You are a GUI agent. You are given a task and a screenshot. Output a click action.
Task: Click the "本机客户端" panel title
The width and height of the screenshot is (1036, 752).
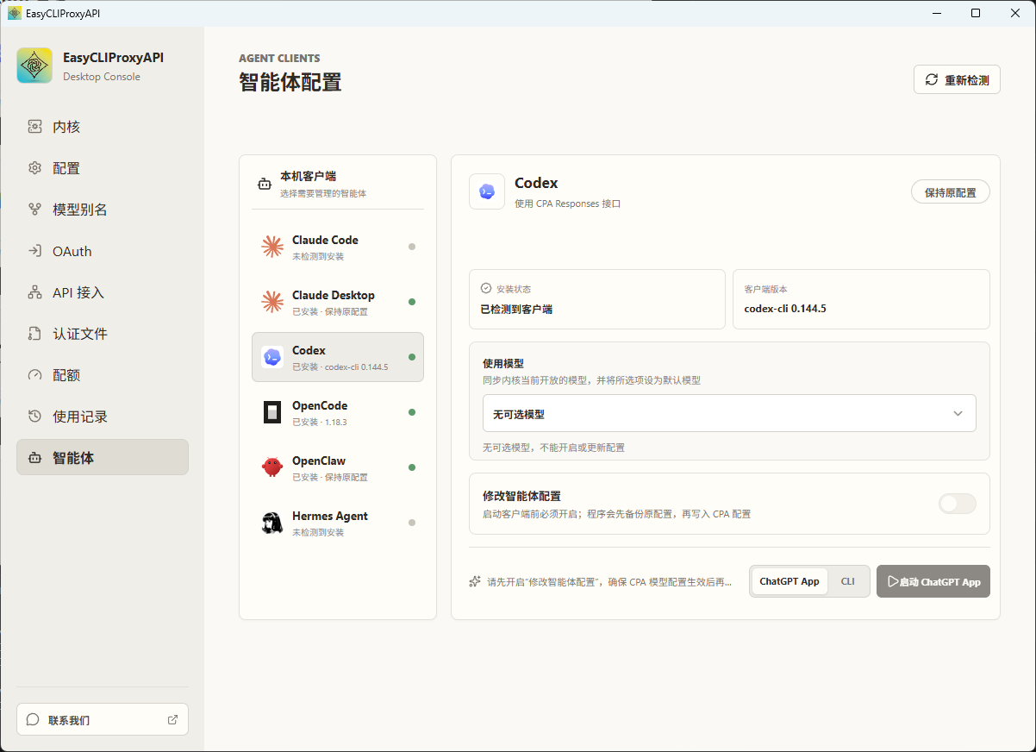pos(308,176)
